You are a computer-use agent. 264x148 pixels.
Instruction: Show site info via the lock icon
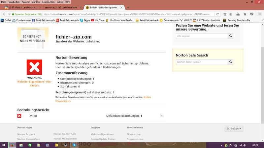pos(13,14)
